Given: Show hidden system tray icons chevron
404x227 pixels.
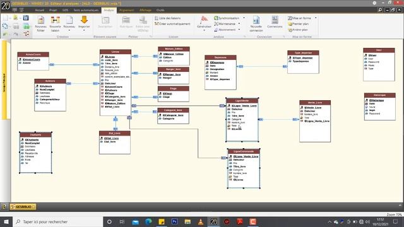Looking at the screenshot, I should pyautogui.click(x=330, y=221).
